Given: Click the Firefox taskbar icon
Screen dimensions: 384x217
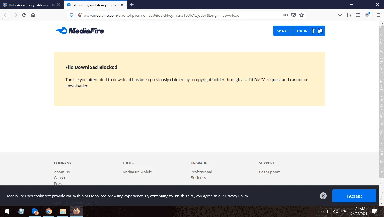Looking at the screenshot, I should click(x=77, y=211).
